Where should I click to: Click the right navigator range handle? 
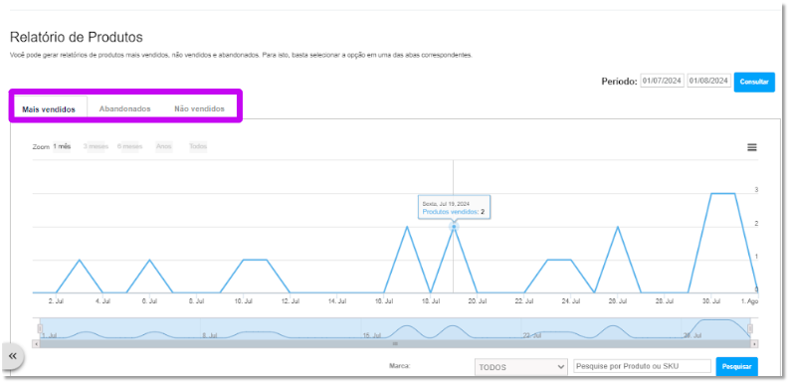click(x=750, y=328)
